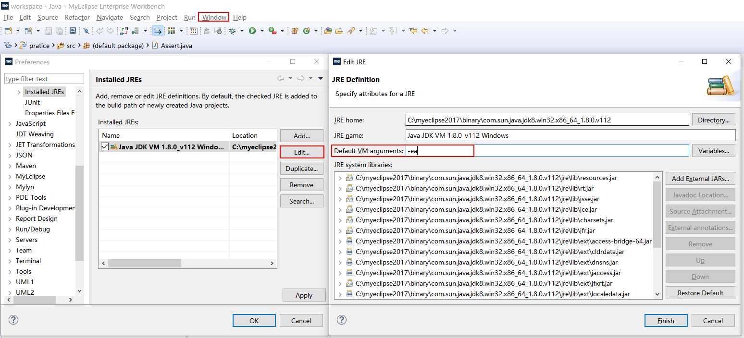Click the Save toolbar icon
This screenshot has width=744, height=338.
(x=48, y=31)
